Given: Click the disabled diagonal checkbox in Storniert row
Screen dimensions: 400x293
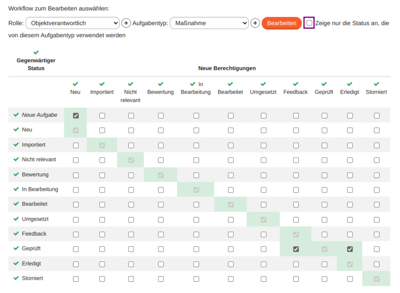Looking at the screenshot, I should point(376,279).
